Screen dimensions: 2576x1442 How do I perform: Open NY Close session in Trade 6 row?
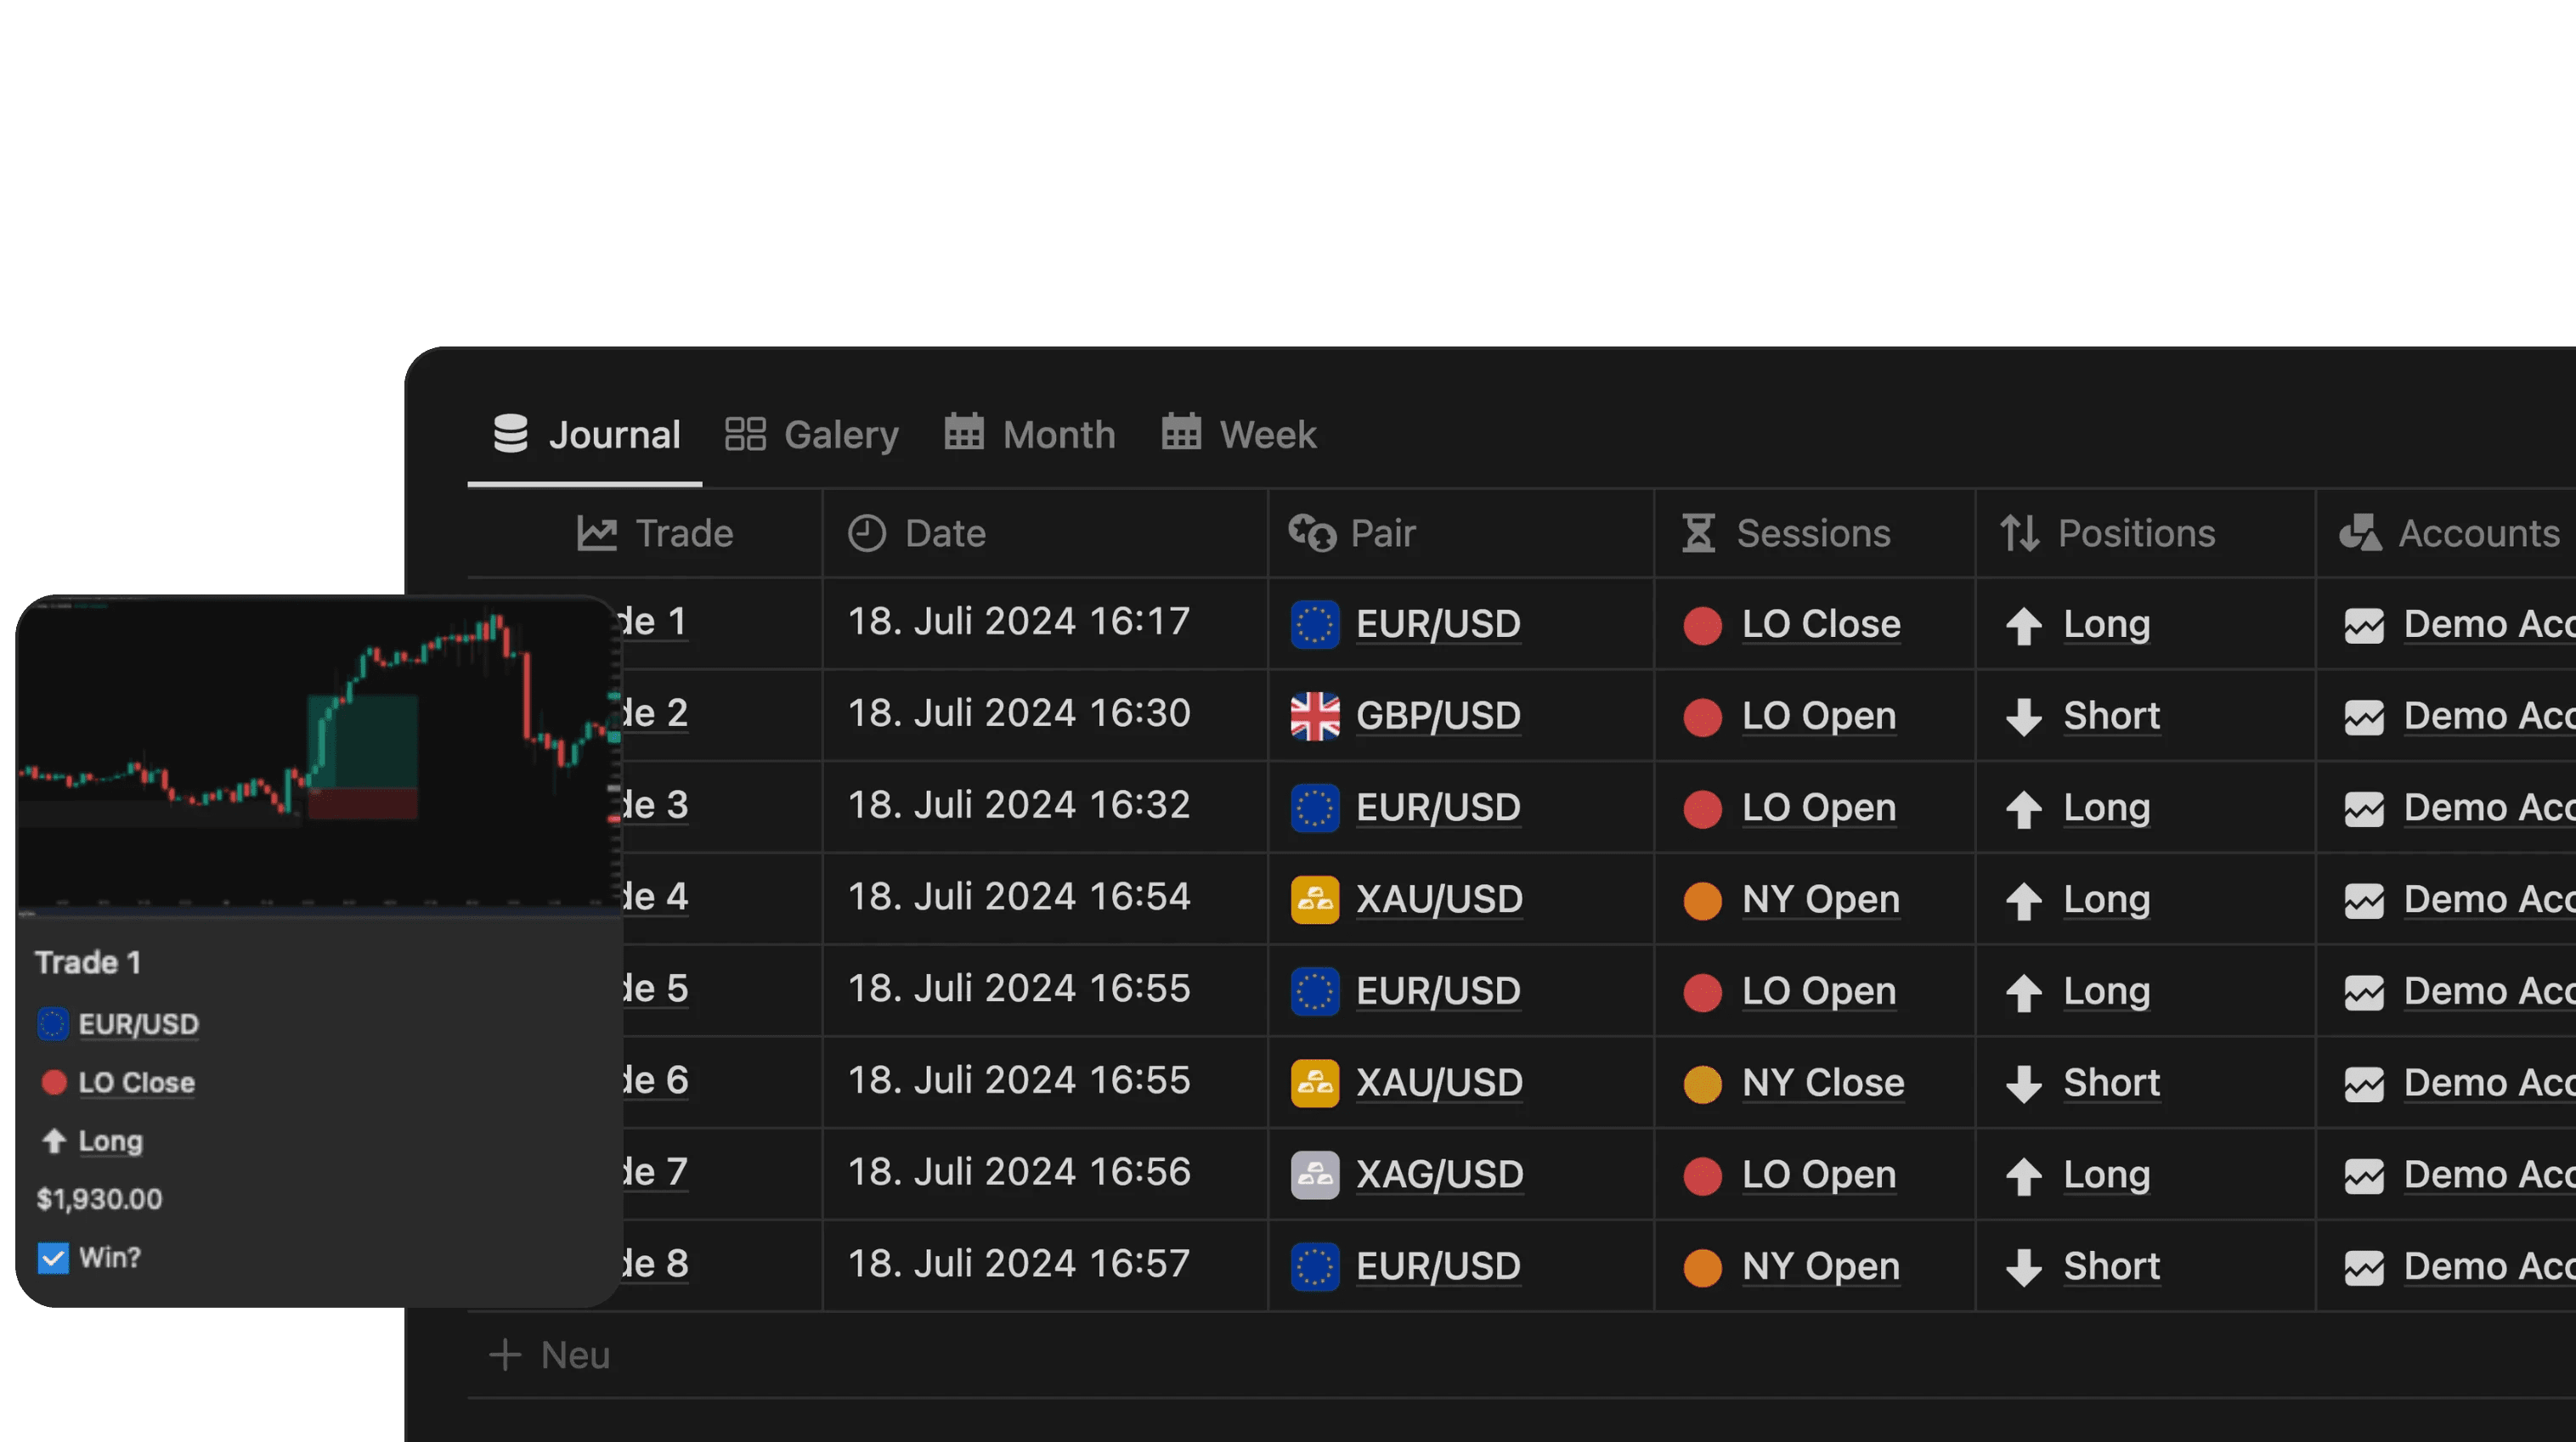point(1823,1084)
